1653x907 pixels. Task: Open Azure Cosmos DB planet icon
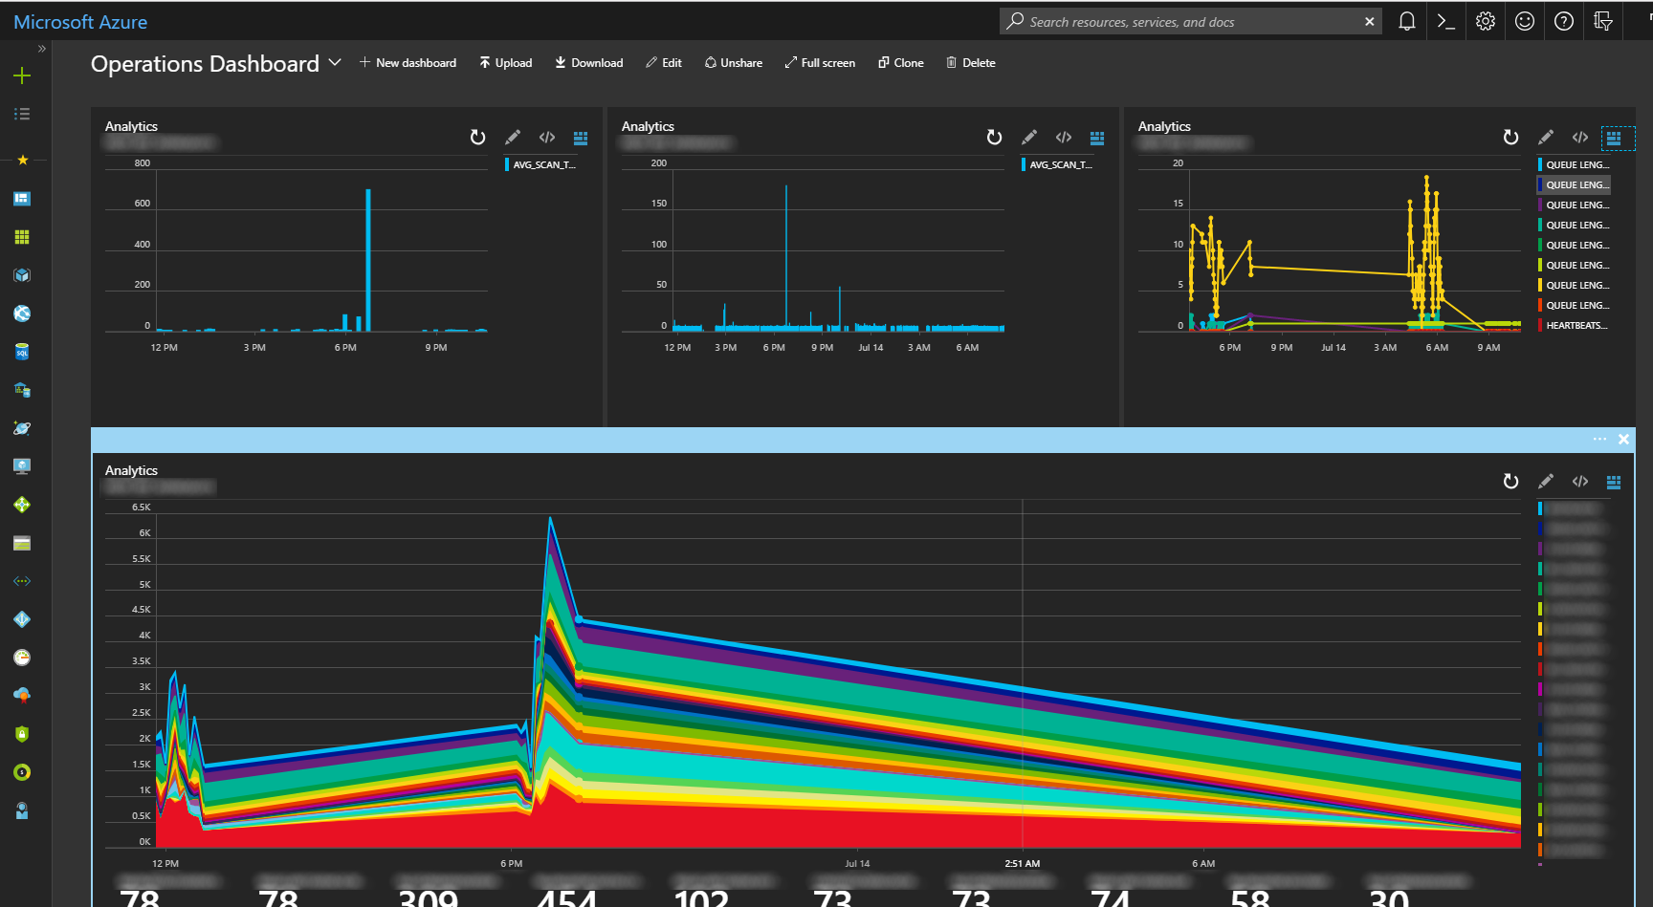(x=22, y=428)
